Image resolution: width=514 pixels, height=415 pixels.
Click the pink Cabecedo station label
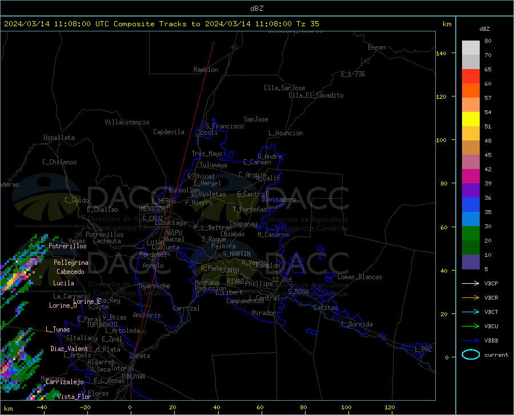coord(70,272)
